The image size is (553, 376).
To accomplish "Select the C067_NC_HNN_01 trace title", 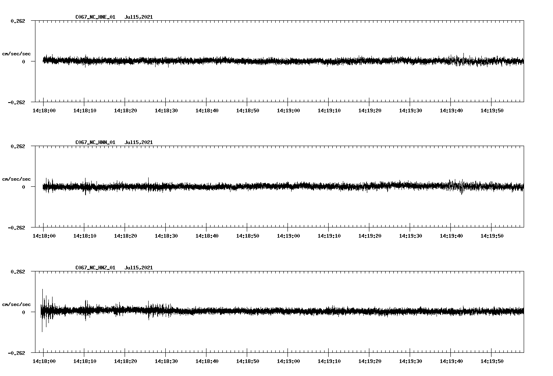I will click(x=94, y=142).
